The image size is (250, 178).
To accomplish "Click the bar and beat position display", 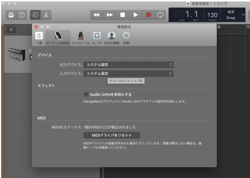I will point(187,15).
